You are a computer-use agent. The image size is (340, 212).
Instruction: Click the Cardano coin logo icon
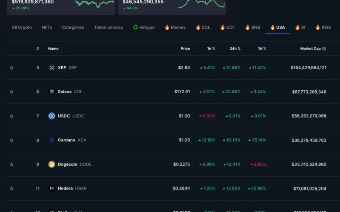click(x=52, y=140)
